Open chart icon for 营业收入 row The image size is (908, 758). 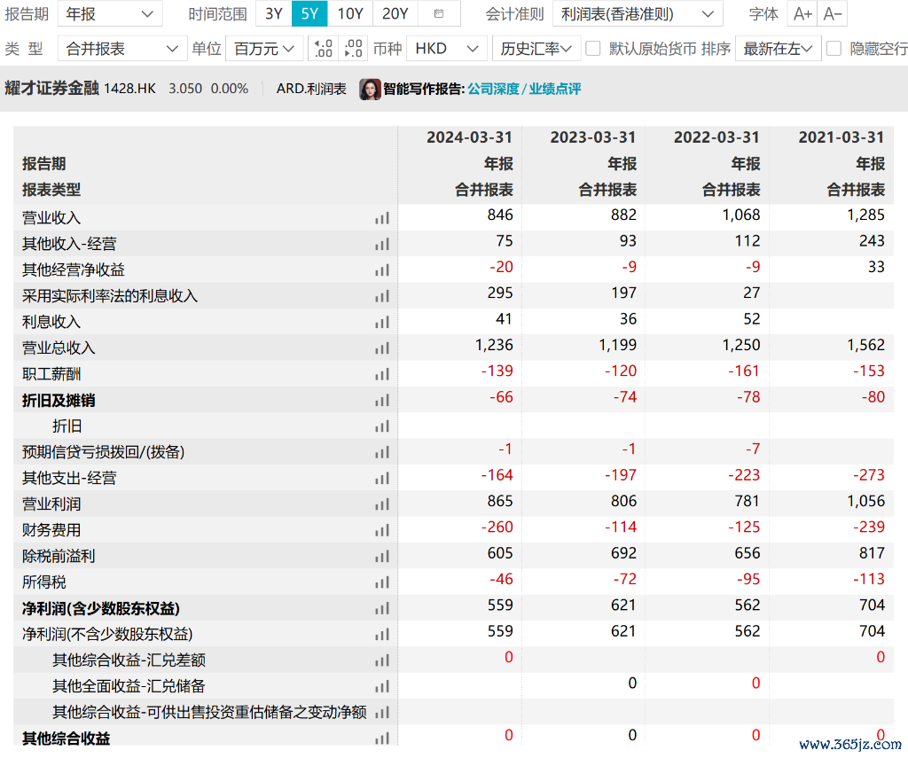(381, 218)
